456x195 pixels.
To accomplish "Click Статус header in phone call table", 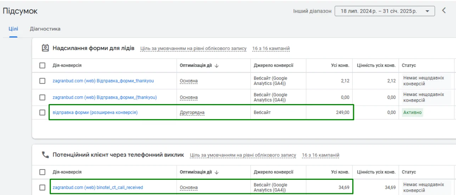I will coord(409,172).
